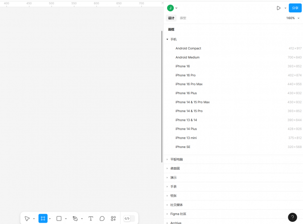Open the avatar dropdown chevron
The width and height of the screenshot is (303, 224).
click(x=176, y=8)
